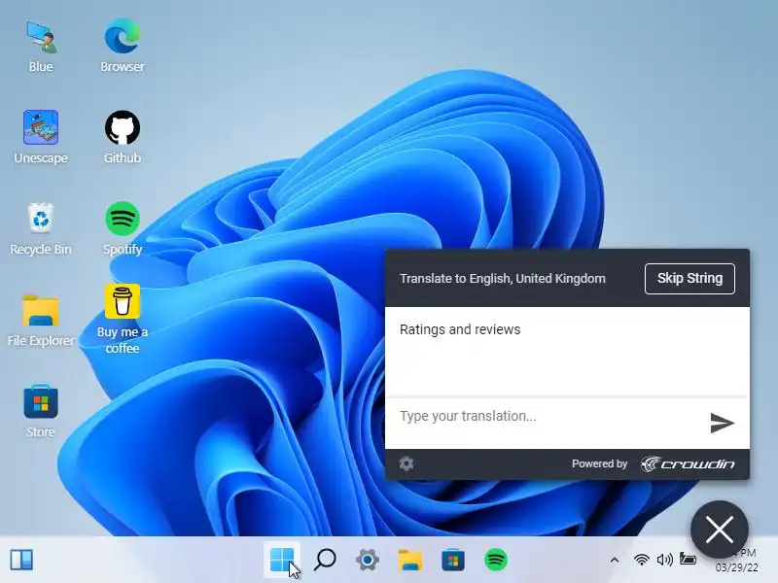Click the Translate to English, United Kingdom heading
778x583 pixels.
point(503,279)
